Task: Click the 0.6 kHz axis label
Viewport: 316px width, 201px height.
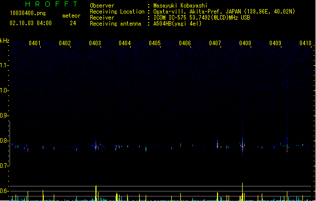Action: (4, 191)
